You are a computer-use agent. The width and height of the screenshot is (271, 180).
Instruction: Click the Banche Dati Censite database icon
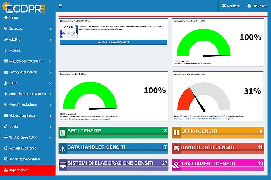coord(176,149)
